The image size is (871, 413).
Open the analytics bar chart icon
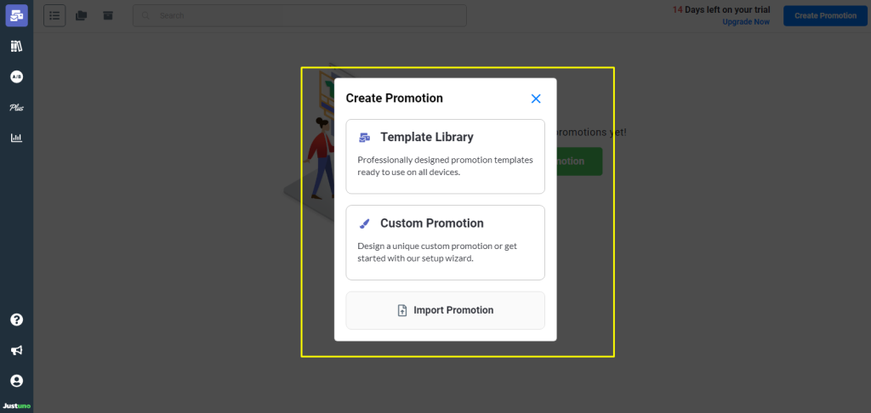click(17, 138)
